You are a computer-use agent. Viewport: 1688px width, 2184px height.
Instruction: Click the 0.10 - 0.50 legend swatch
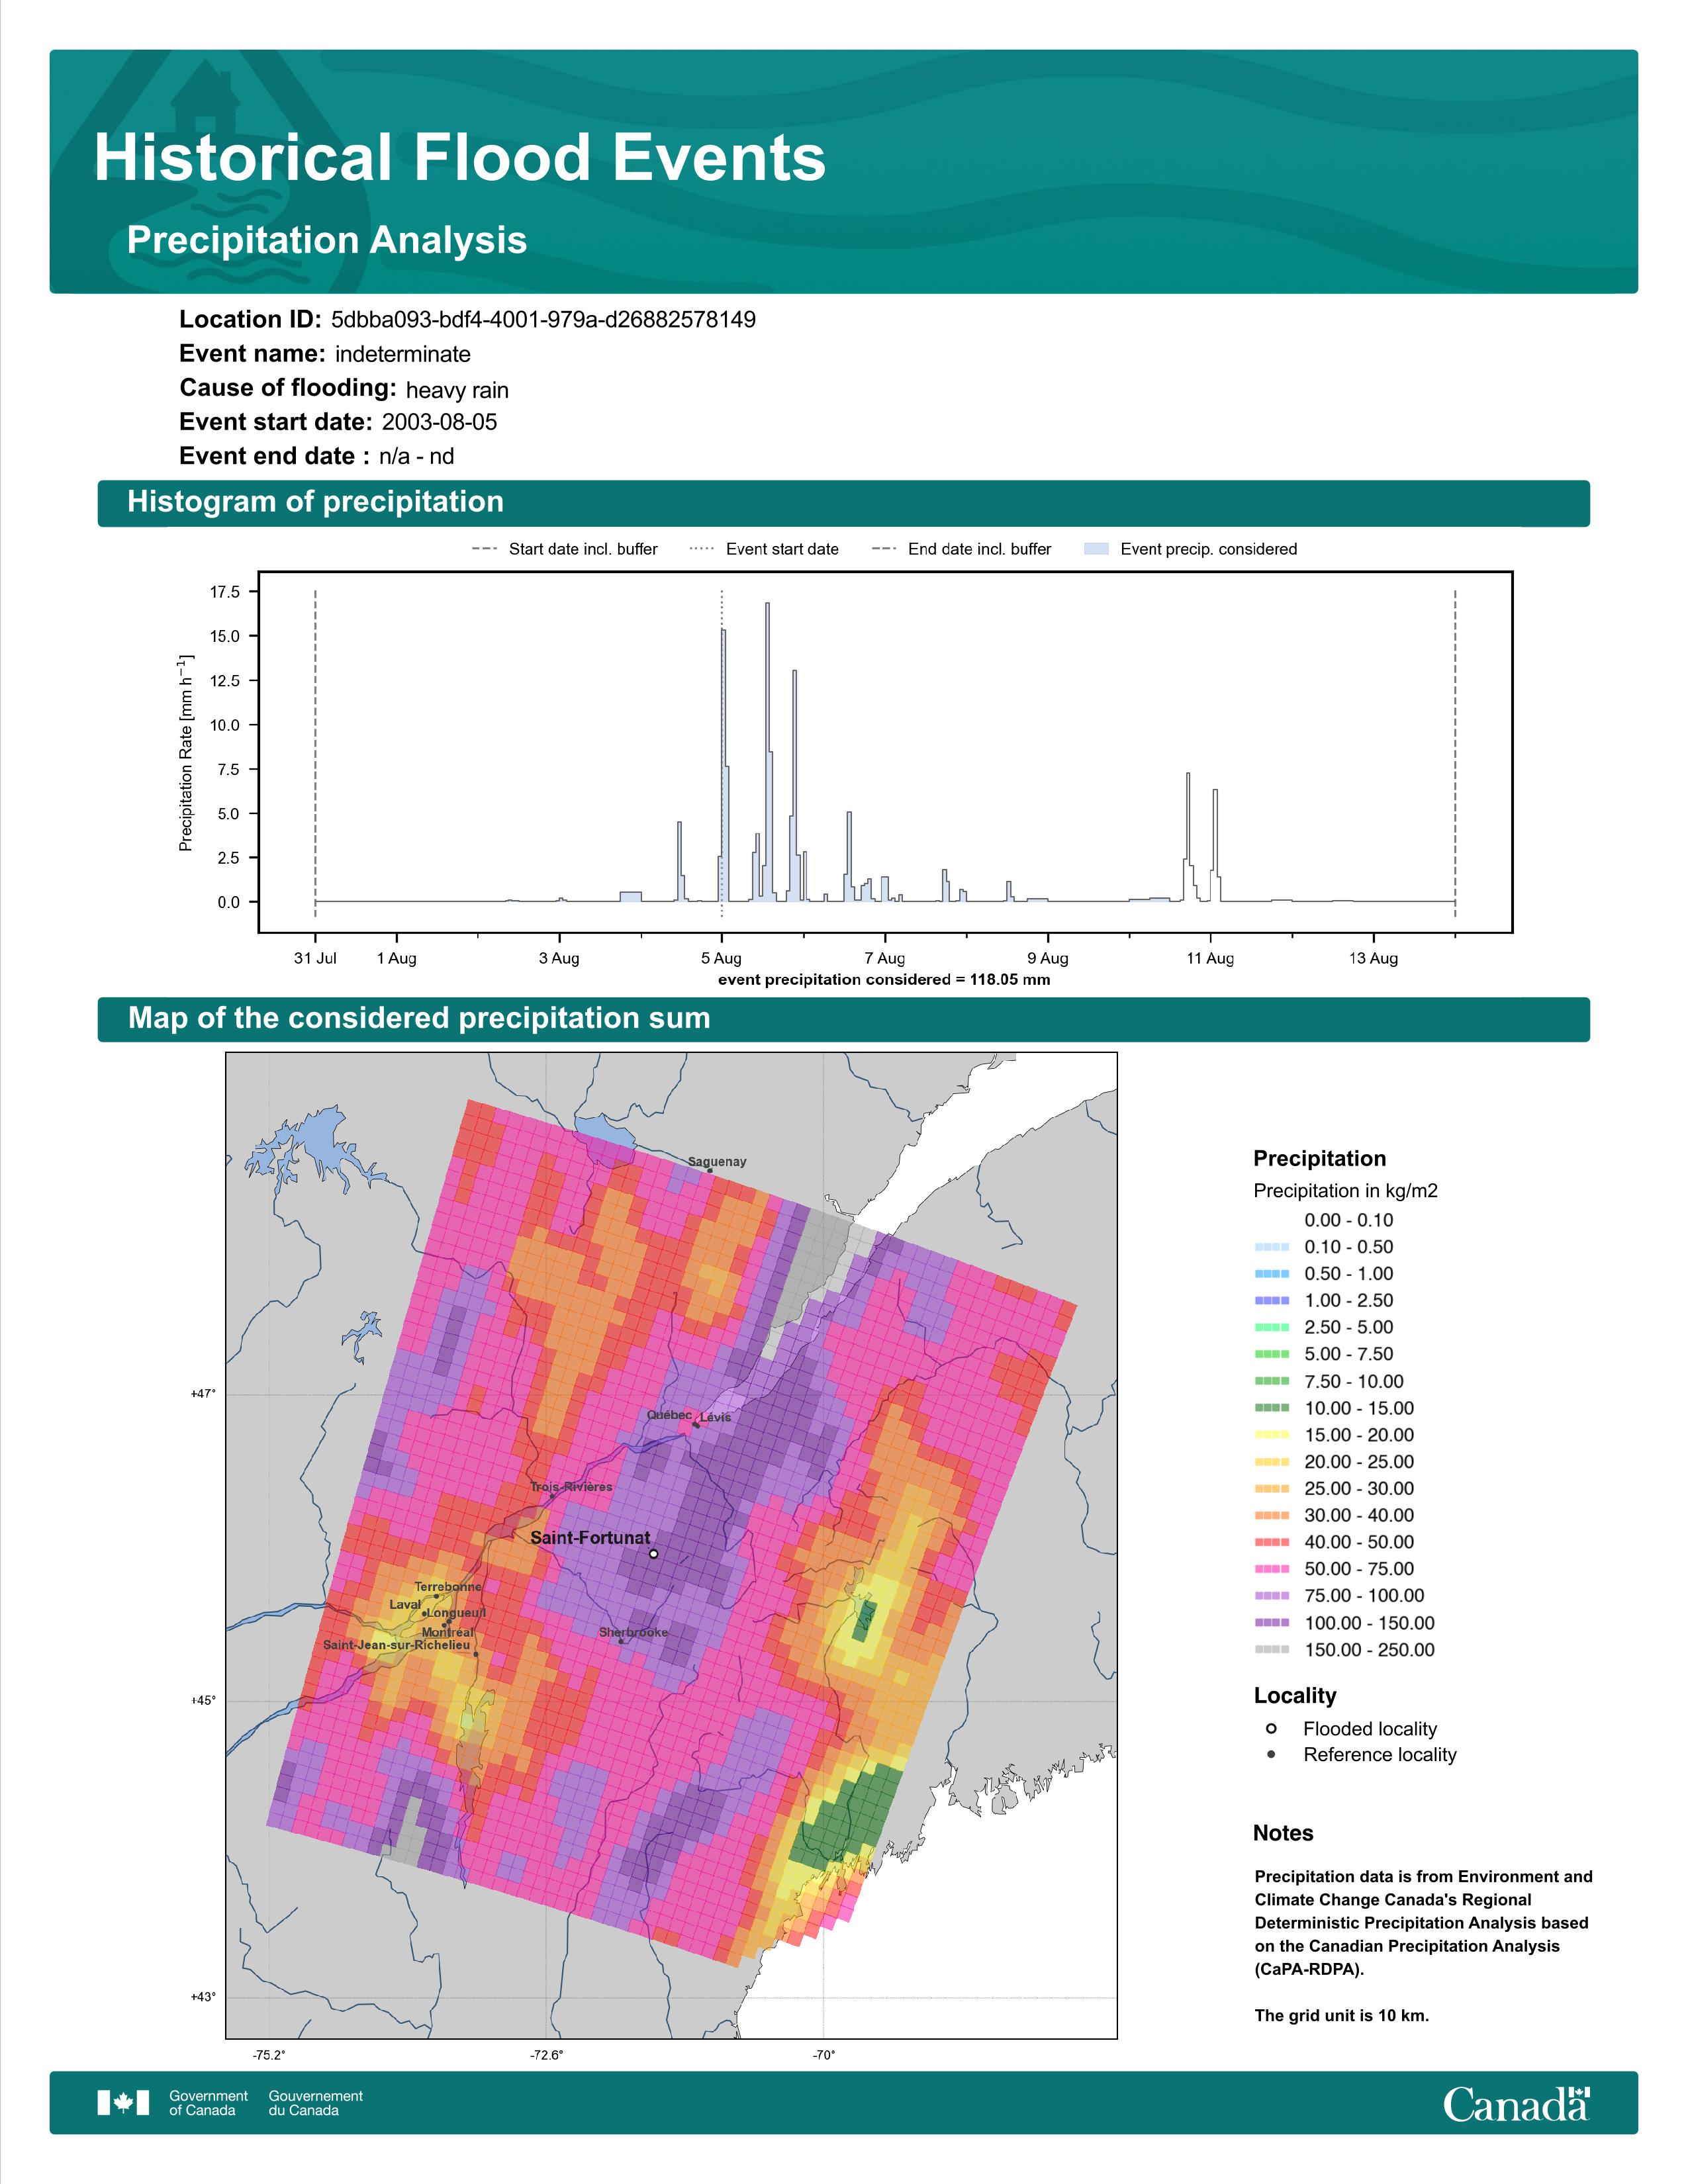(x=1271, y=1247)
